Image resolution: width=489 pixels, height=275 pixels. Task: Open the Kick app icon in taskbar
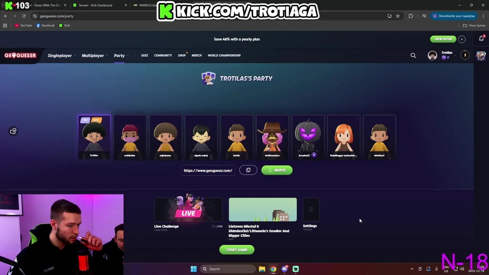[296, 269]
